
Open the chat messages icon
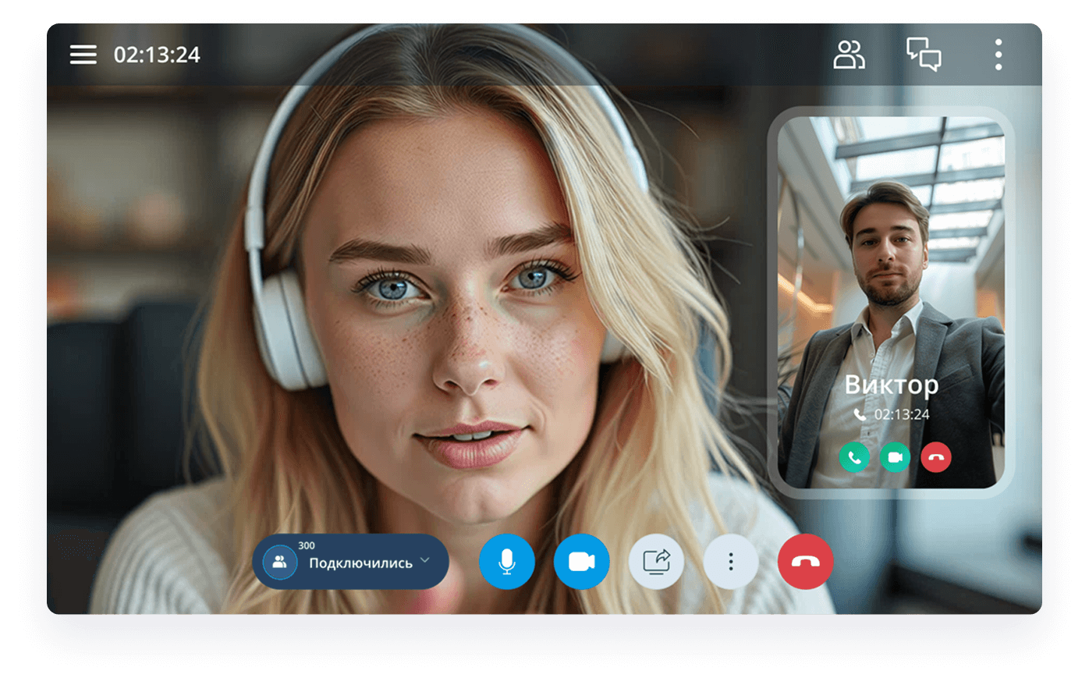924,55
